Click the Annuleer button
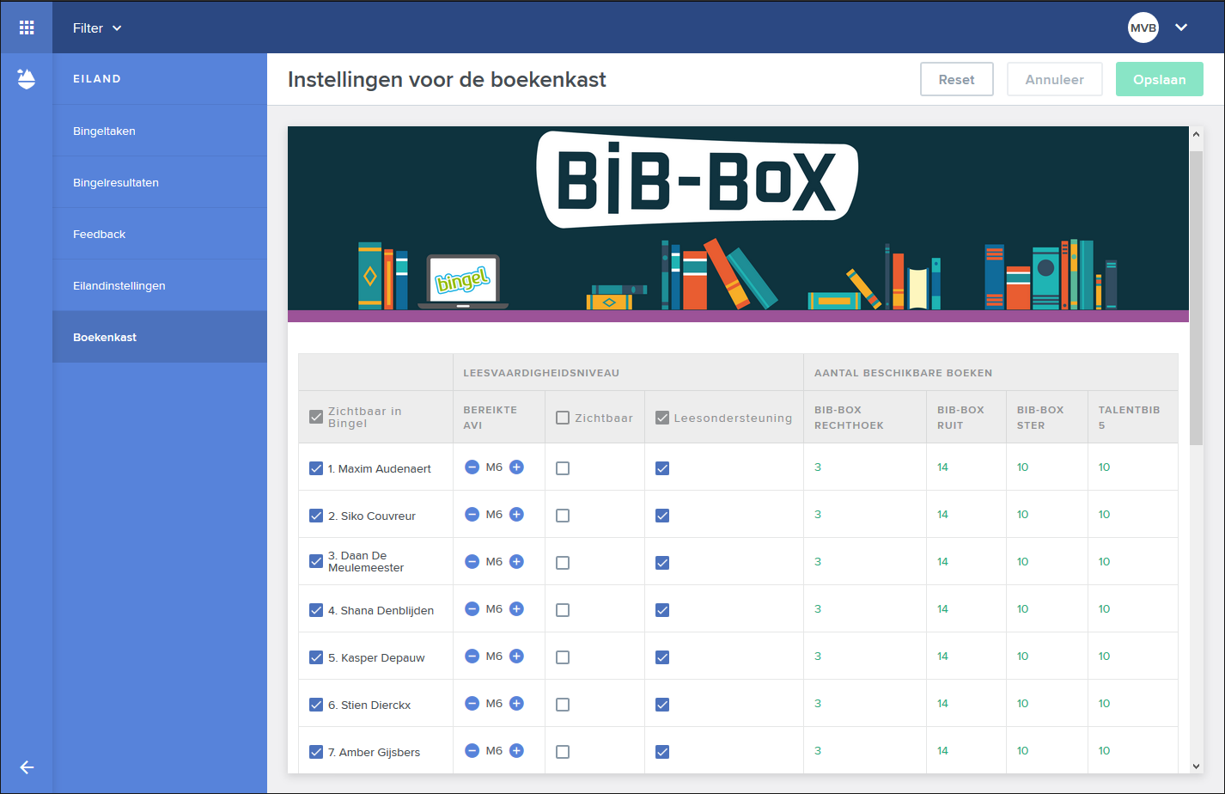Viewport: 1225px width, 794px height. click(1055, 79)
